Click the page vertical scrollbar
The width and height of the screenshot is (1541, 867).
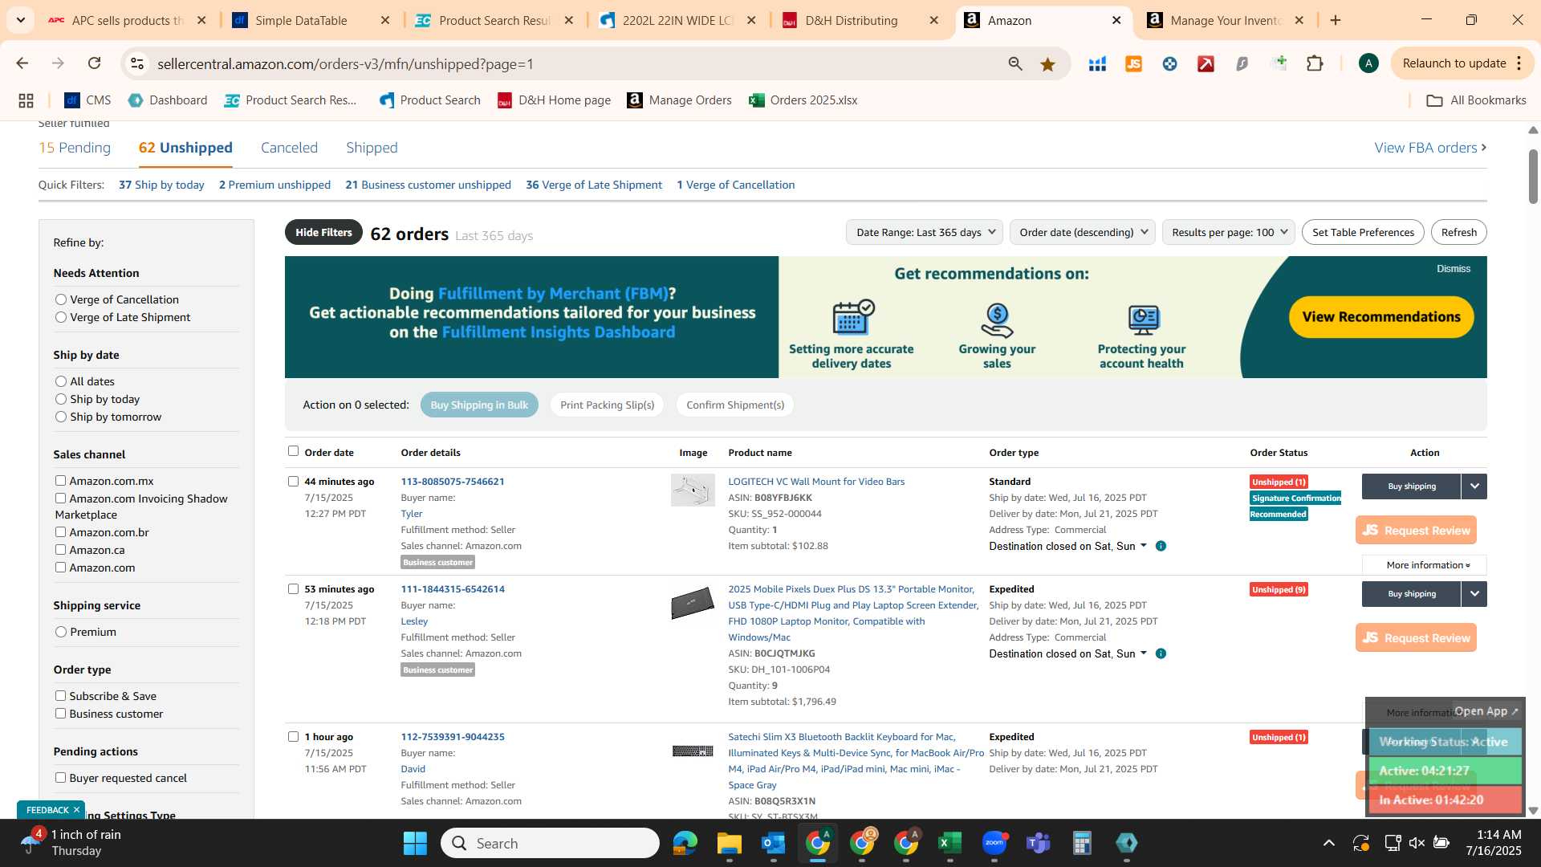[x=1533, y=177]
